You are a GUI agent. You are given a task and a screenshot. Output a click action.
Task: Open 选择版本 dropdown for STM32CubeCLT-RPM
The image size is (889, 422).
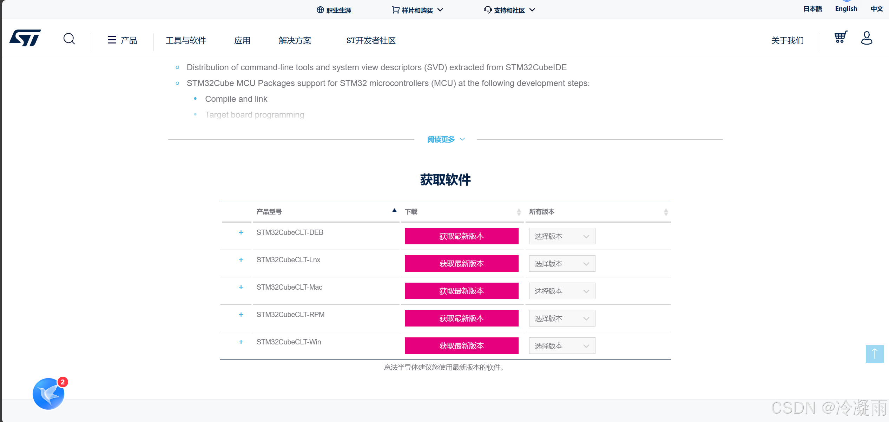coord(562,318)
